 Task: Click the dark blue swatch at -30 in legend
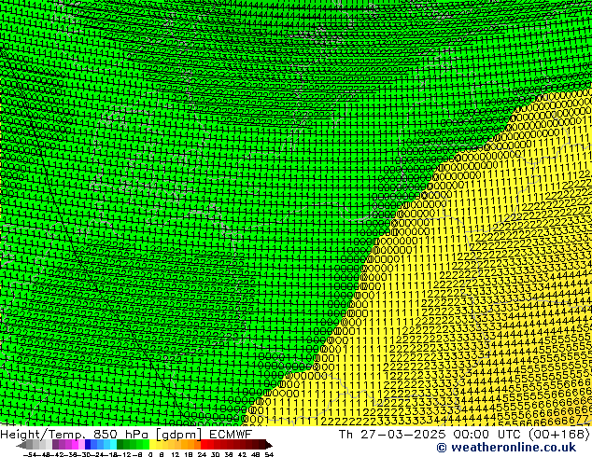(88, 445)
